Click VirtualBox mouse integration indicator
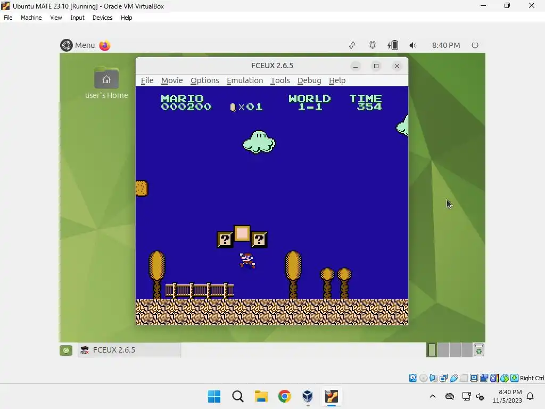This screenshot has width=545, height=409. click(x=505, y=378)
